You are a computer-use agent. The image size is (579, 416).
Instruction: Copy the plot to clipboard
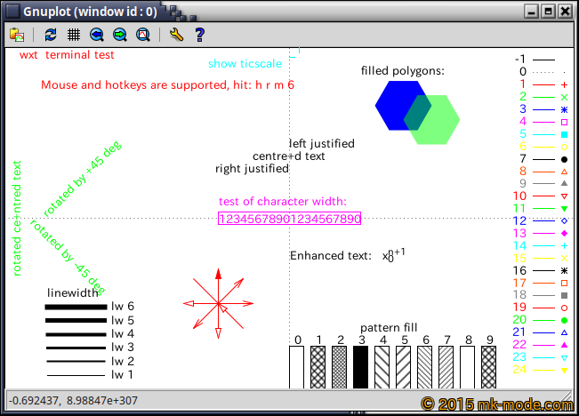pos(17,35)
